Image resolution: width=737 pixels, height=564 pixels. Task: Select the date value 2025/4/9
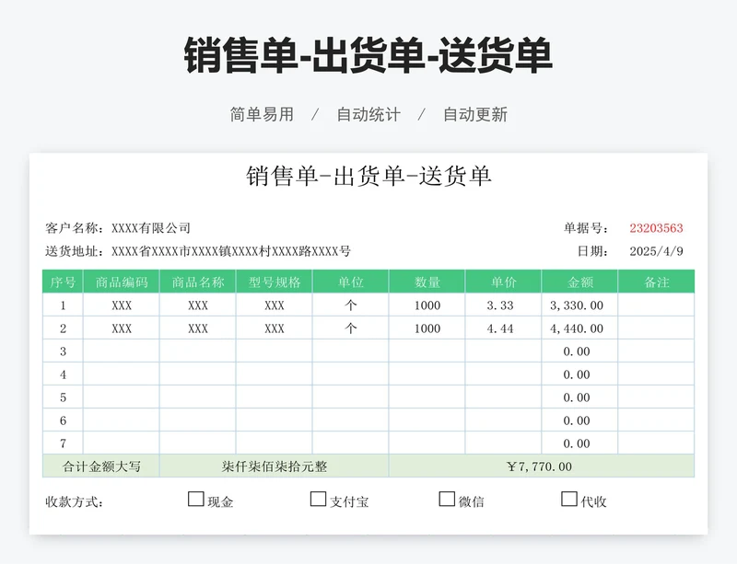click(x=656, y=251)
